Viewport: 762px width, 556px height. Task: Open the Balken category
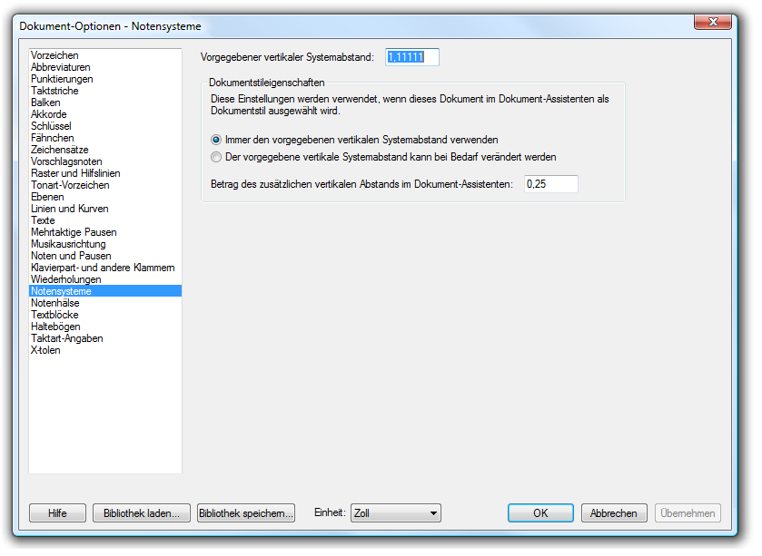(x=105, y=102)
